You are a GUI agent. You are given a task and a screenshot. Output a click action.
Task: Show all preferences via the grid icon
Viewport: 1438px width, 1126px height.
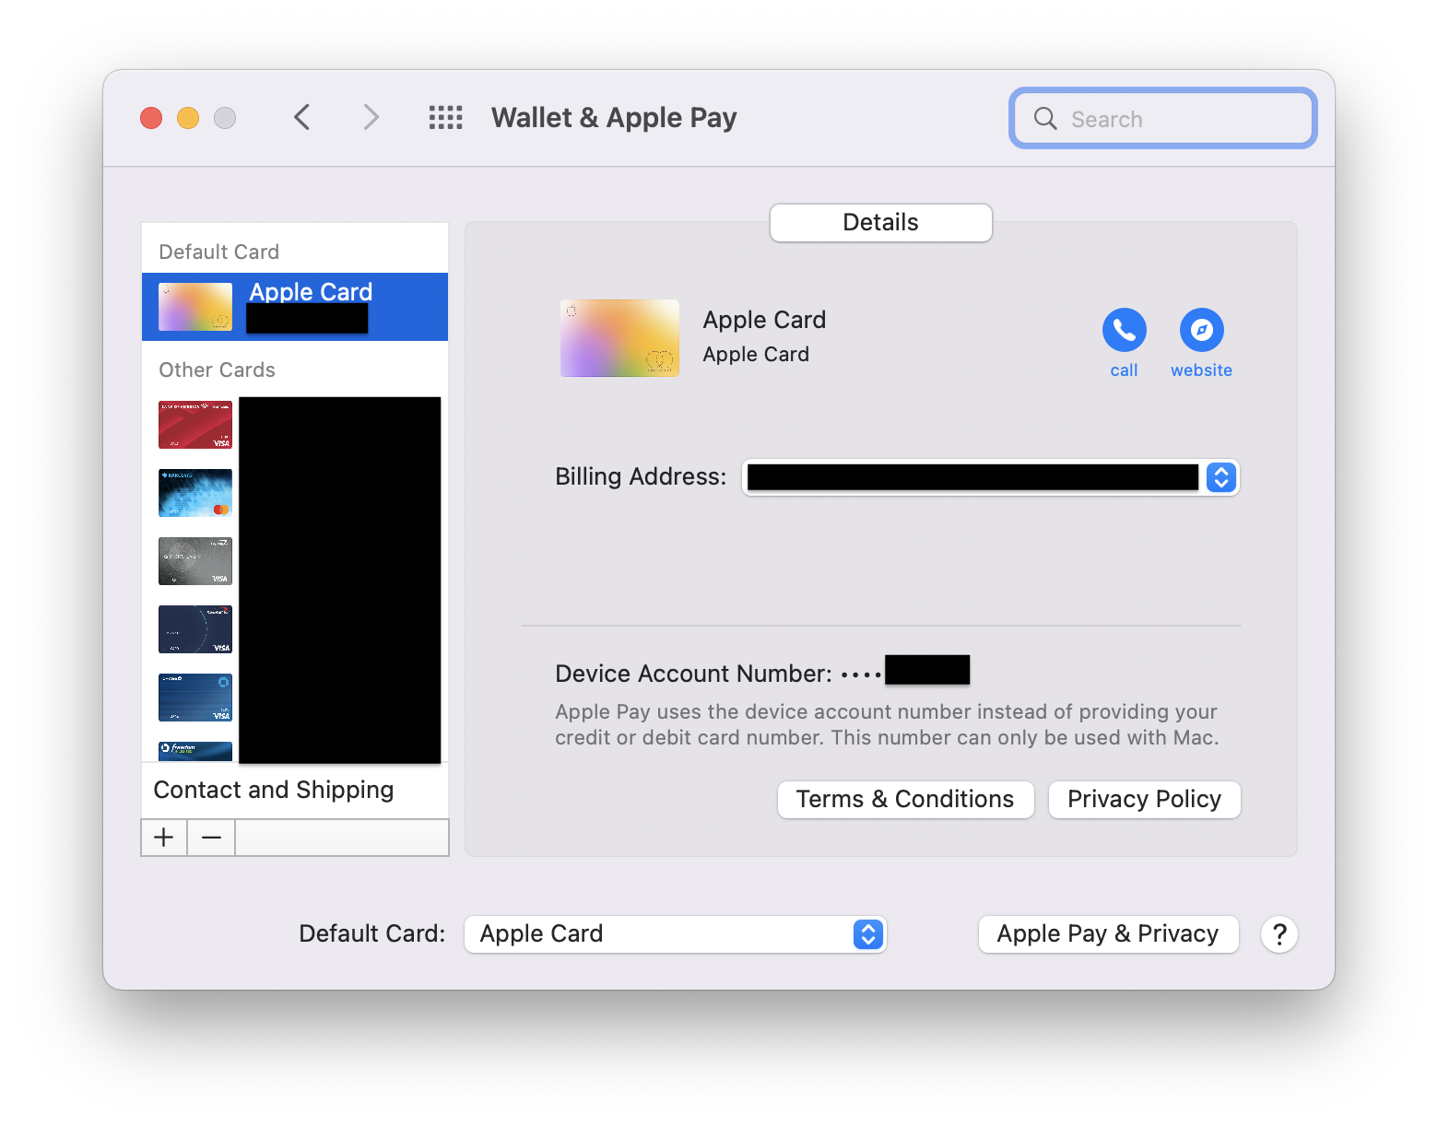446,117
